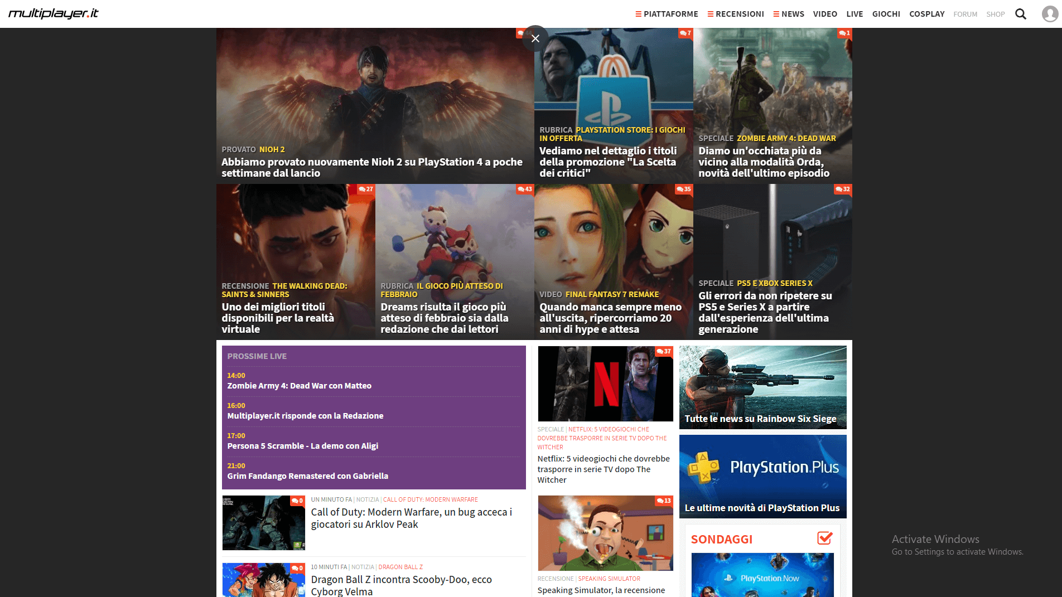Click the search magnifier icon
Viewport: 1062px width, 597px height.
[1020, 14]
